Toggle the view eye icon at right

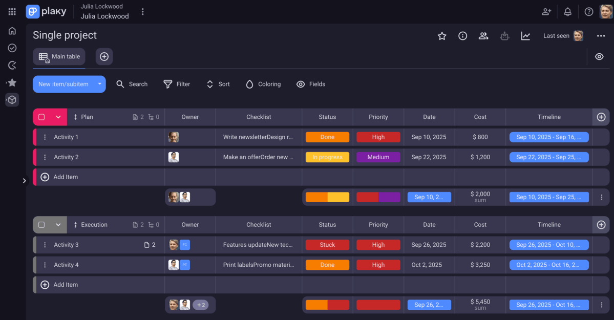click(x=599, y=57)
